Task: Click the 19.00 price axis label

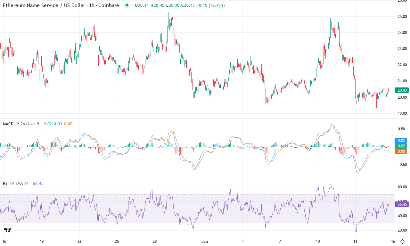Action: click(x=402, y=113)
